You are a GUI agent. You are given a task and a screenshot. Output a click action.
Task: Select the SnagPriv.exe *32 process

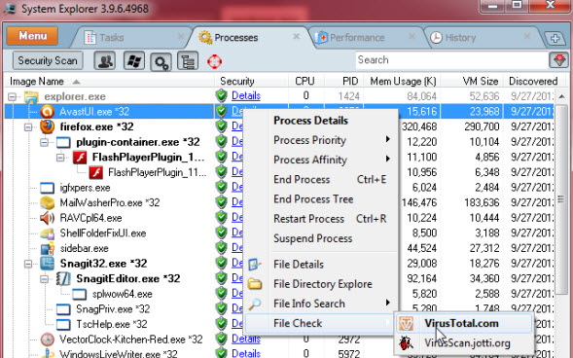pos(113,309)
